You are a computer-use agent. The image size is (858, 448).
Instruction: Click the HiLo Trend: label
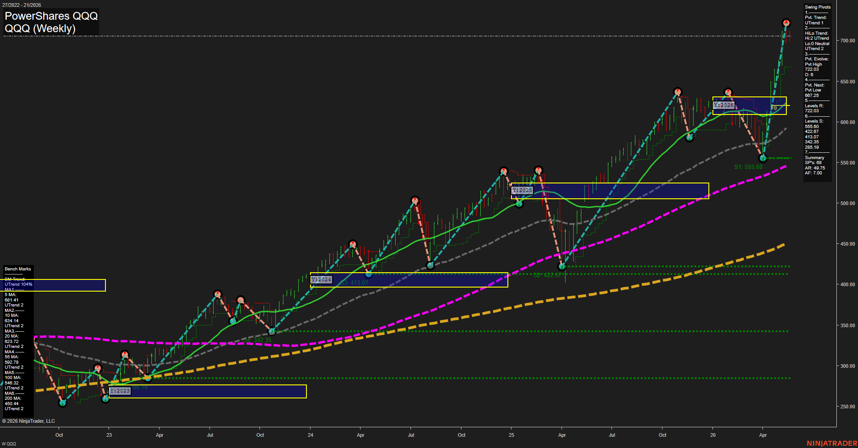tap(817, 33)
